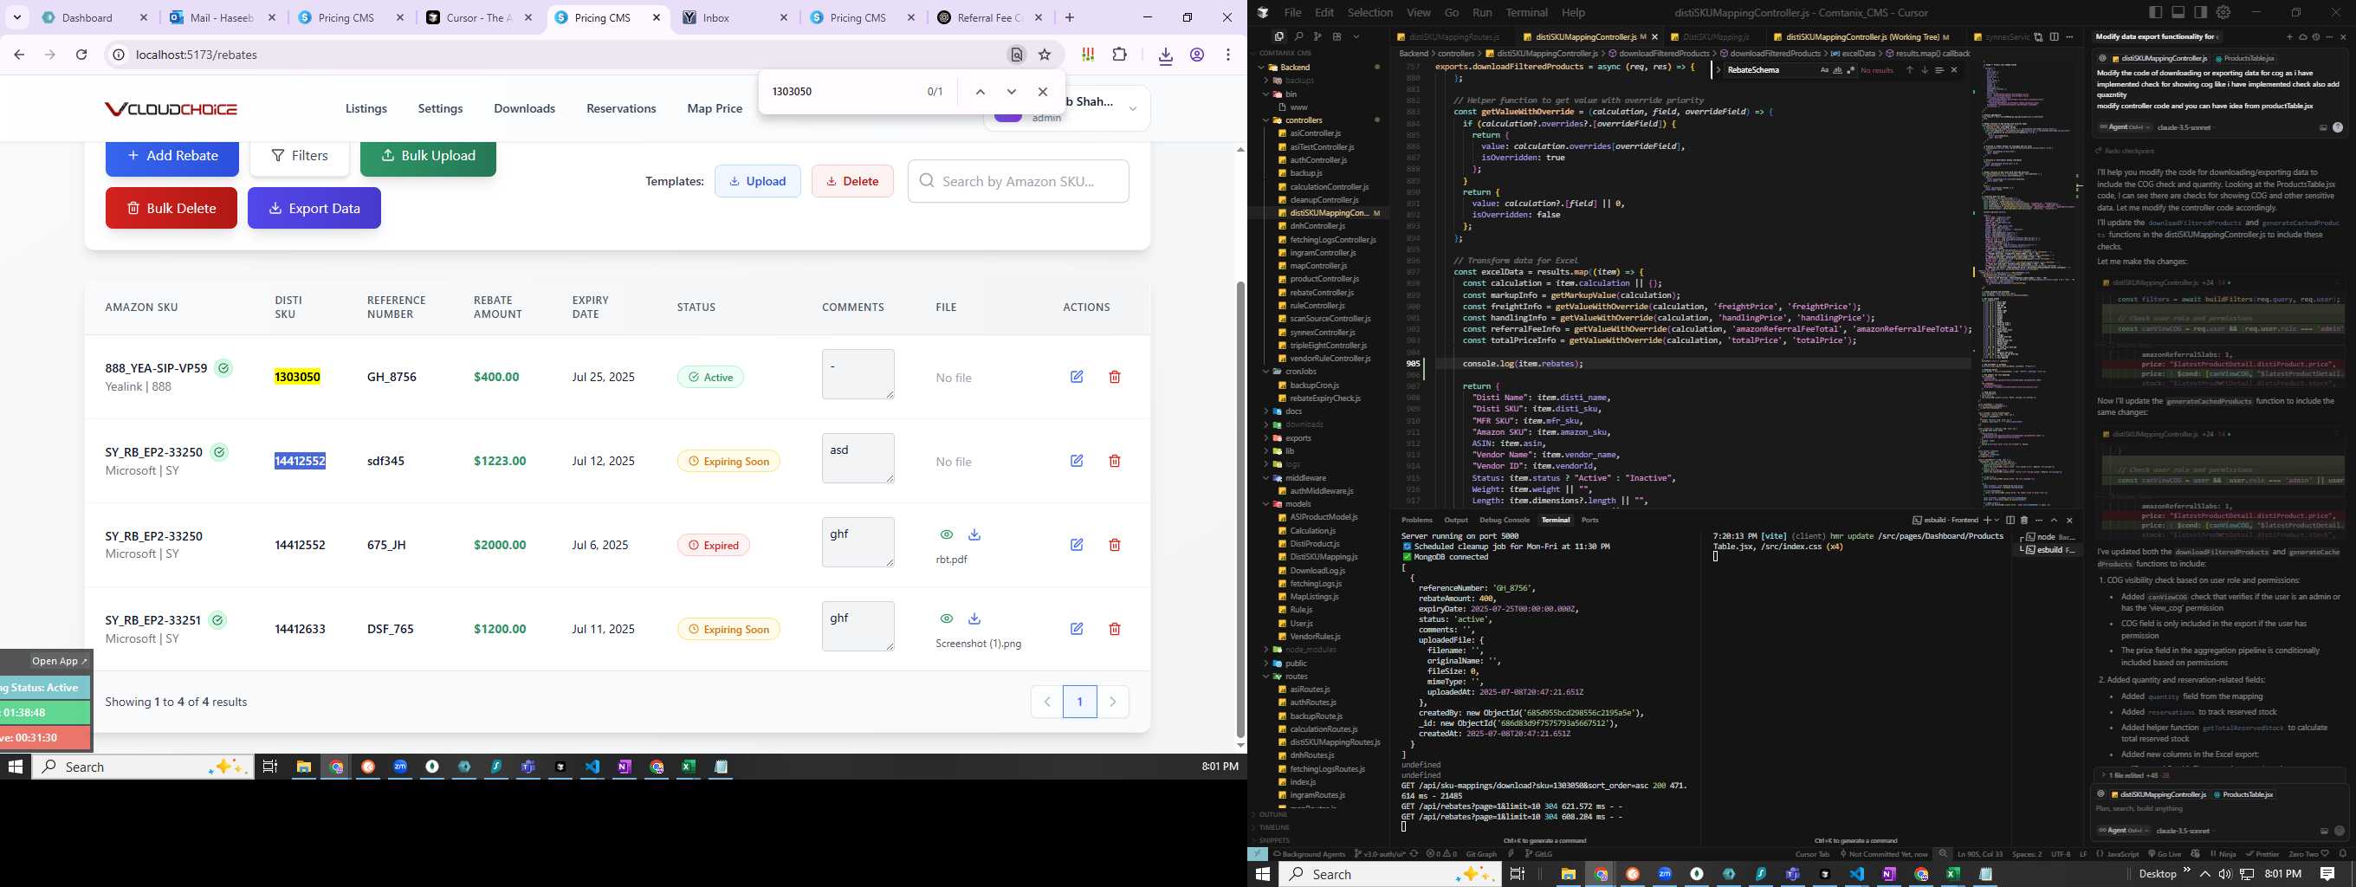Start a new chat in Cursor AI pane

pos(2289,37)
